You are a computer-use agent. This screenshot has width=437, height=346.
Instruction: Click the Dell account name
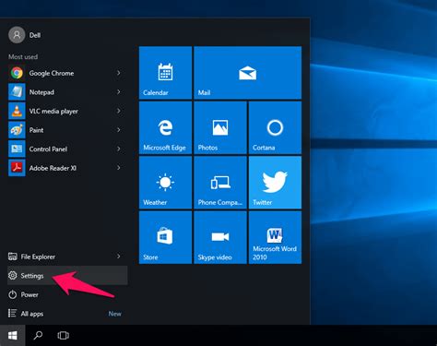[35, 35]
